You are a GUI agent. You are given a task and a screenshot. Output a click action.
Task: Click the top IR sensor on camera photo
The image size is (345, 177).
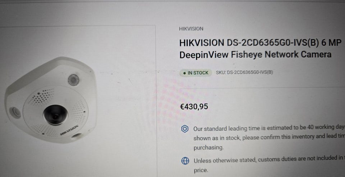coord(73,80)
